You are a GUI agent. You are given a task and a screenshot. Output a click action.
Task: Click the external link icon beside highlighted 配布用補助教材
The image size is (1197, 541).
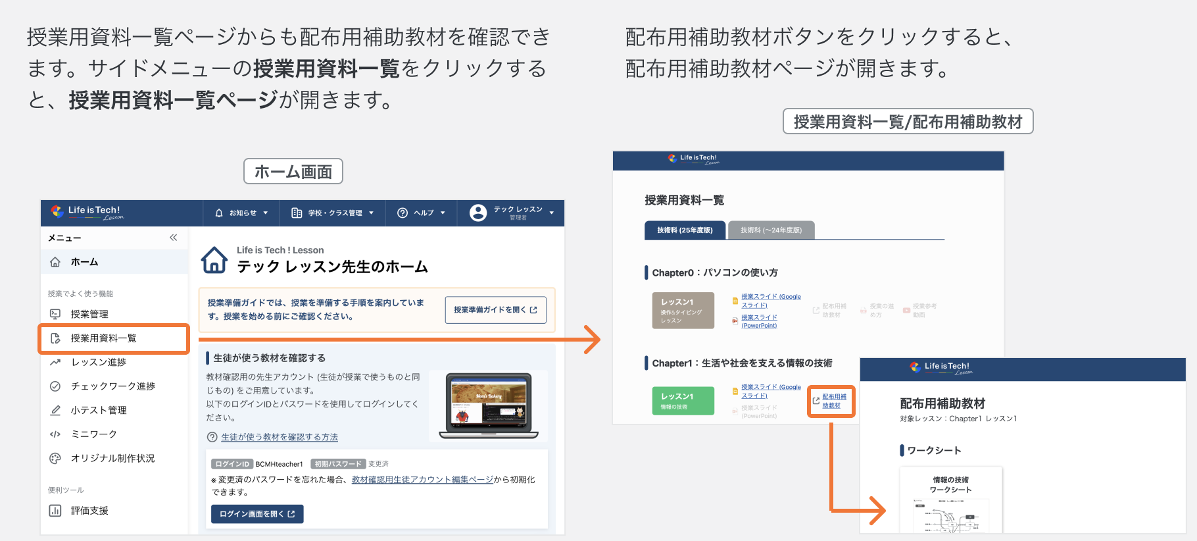816,400
